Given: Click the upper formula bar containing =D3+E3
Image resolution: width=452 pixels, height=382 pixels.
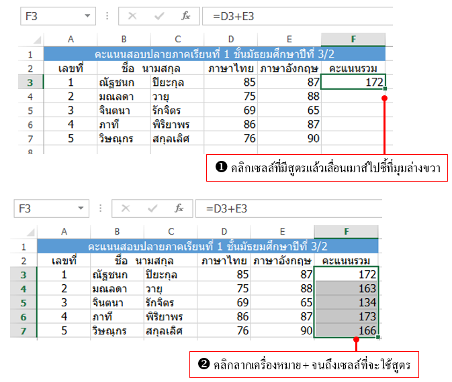Looking at the screenshot, I should click(x=302, y=15).
